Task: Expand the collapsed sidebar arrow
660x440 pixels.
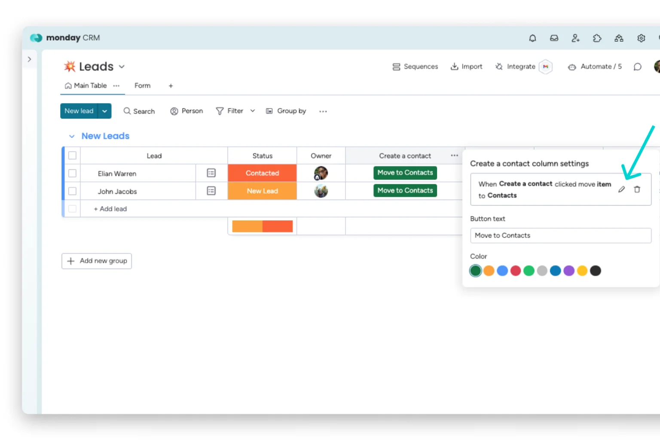Action: [x=29, y=59]
